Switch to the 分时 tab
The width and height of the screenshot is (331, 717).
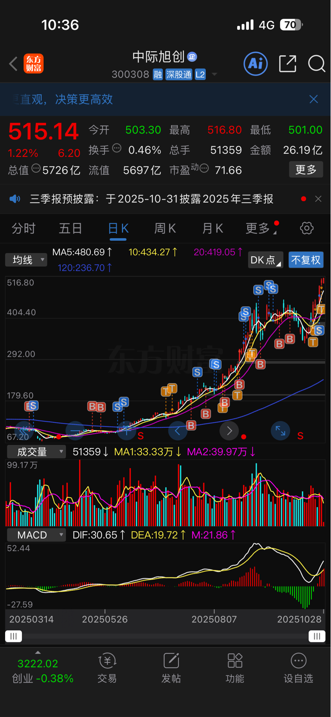pos(23,228)
